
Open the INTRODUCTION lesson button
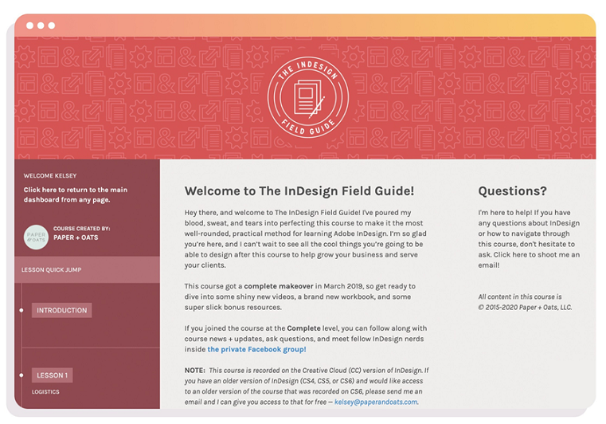pos(62,310)
